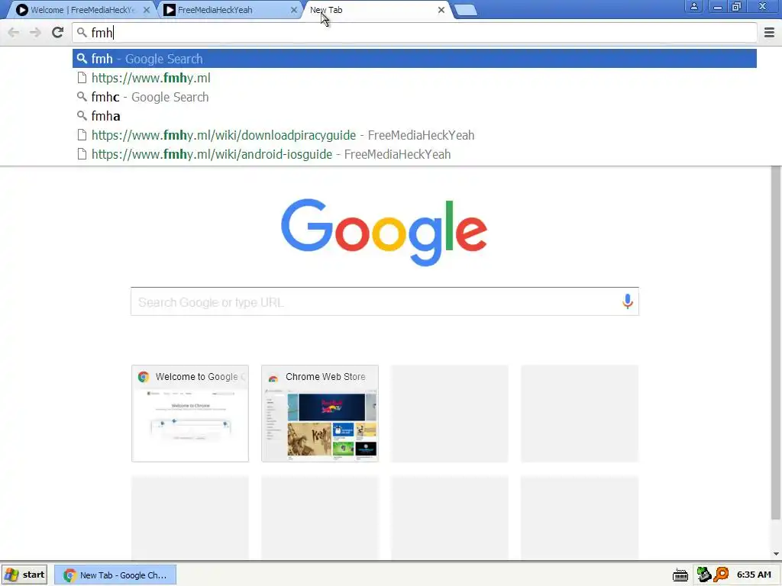
Task: Select the New Tab tab
Action: (376, 10)
